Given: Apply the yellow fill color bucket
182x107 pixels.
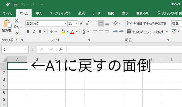Looking at the screenshot, I should [x=63, y=32].
